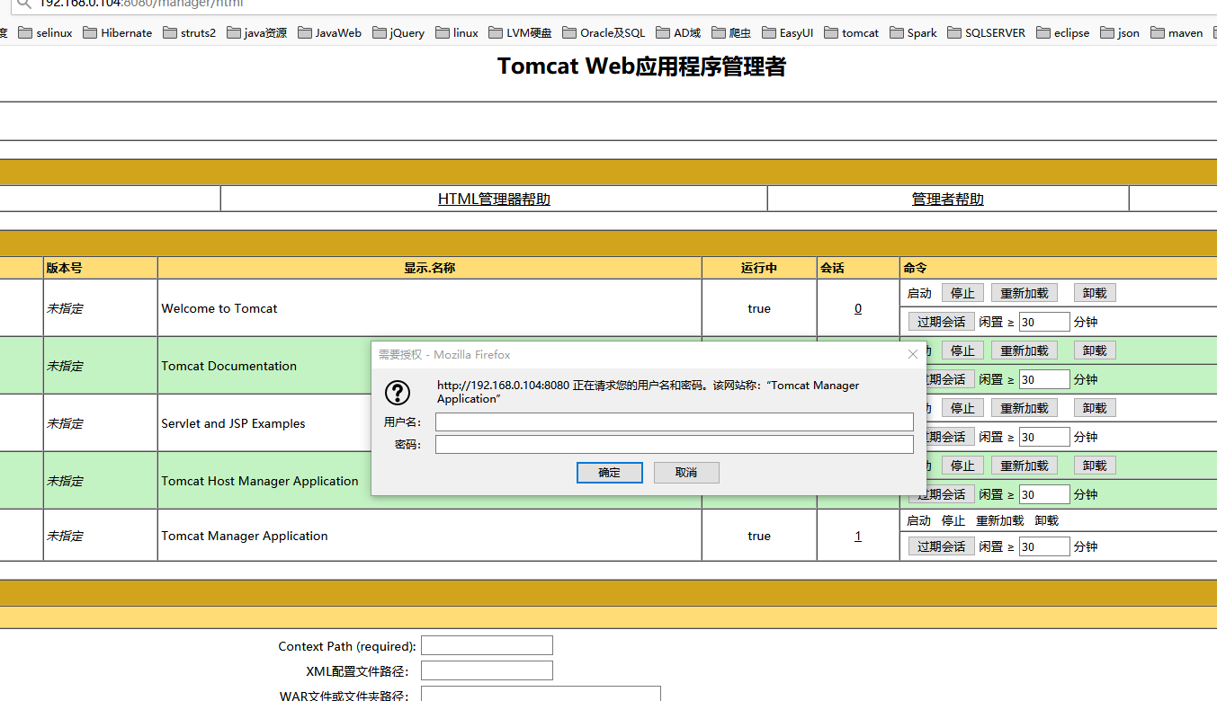
Task: Reload the Tomcat Host Manager Application
Action: [1025, 466]
